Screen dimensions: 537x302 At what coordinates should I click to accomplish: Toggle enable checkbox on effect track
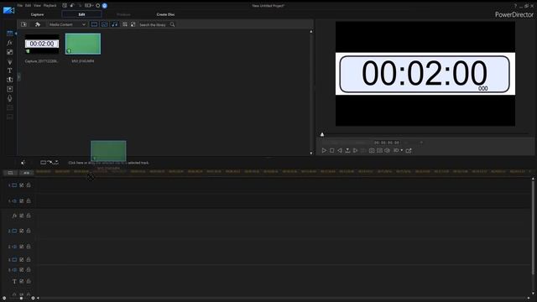point(22,216)
